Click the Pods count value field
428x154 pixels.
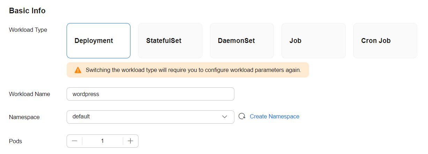103,141
